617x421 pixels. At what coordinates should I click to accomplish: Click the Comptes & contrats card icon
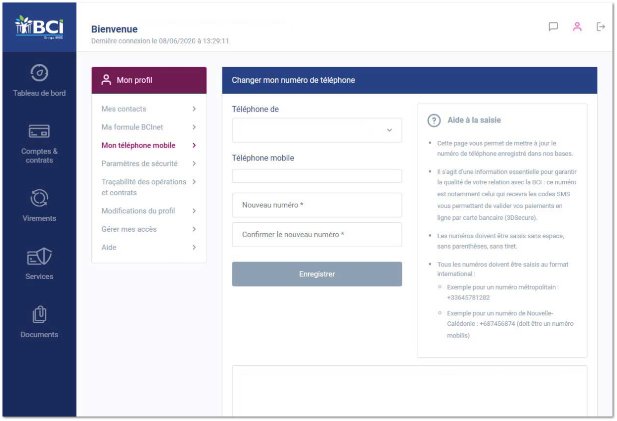click(x=39, y=132)
